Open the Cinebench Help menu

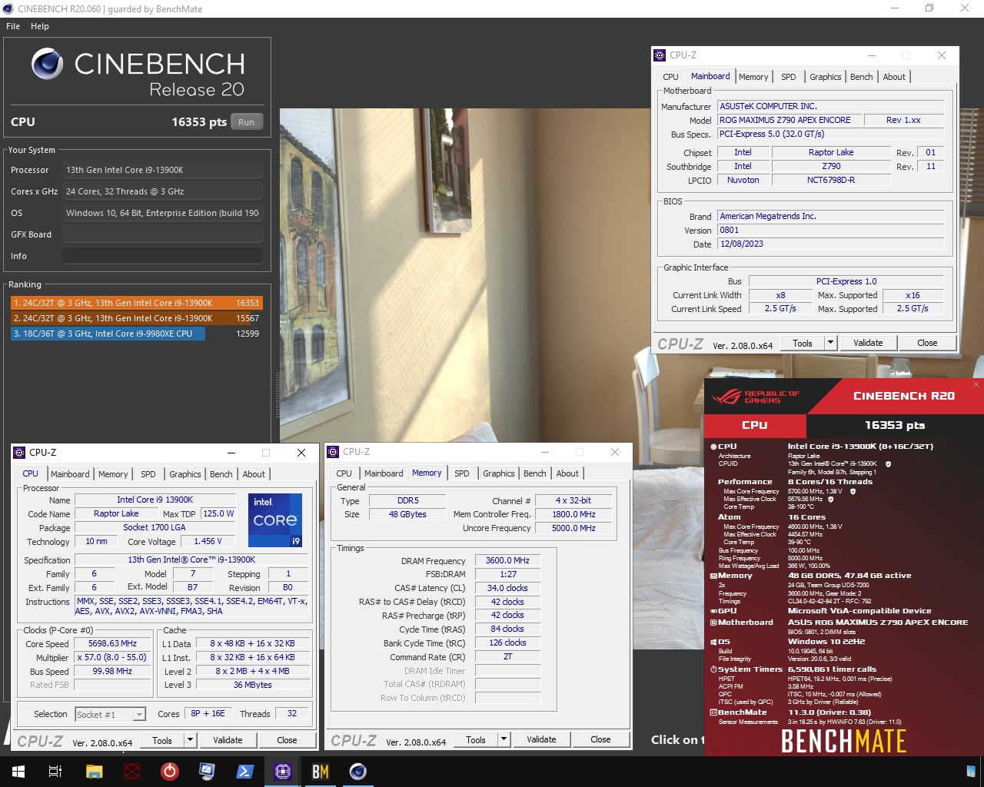40,26
